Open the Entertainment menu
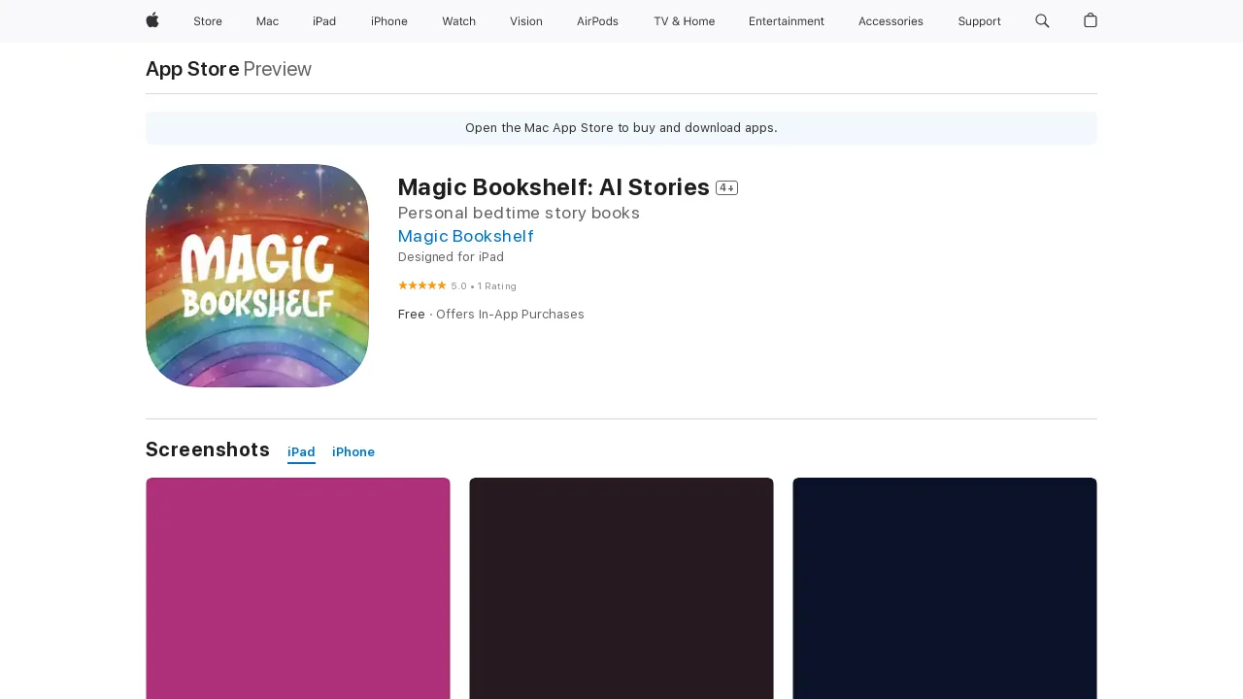The width and height of the screenshot is (1243, 699). tap(787, 21)
